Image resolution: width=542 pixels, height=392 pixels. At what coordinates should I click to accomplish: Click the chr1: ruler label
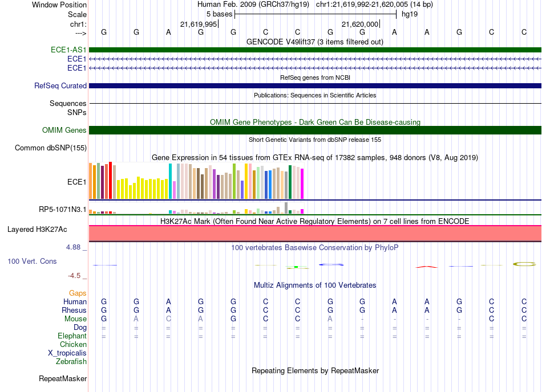click(x=78, y=24)
